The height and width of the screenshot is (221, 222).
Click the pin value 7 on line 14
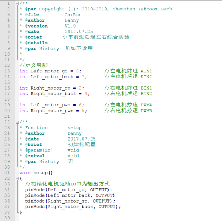click(x=83, y=77)
